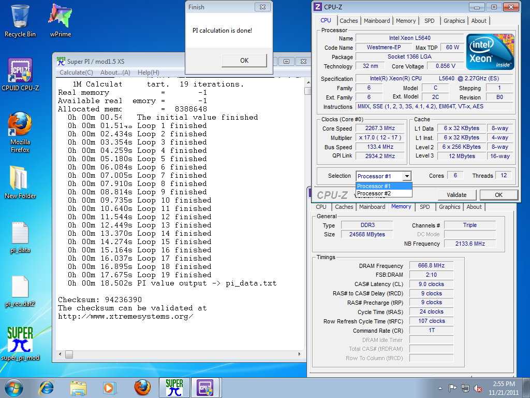Viewport: 530px width, 398px height.
Task: Click the DRAM Frequency value 666.8 MHz
Action: pyautogui.click(x=431, y=266)
